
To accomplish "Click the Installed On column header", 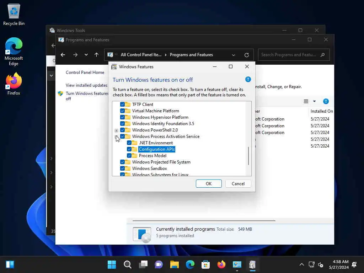I will click(321, 111).
